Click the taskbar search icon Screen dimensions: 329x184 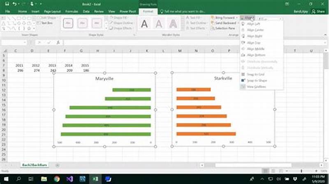click(x=19, y=179)
